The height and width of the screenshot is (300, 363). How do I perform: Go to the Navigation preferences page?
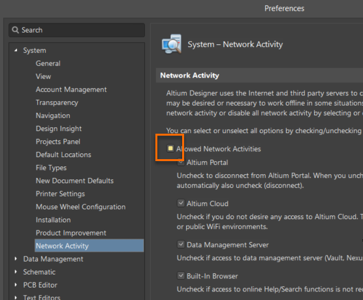[x=53, y=115]
